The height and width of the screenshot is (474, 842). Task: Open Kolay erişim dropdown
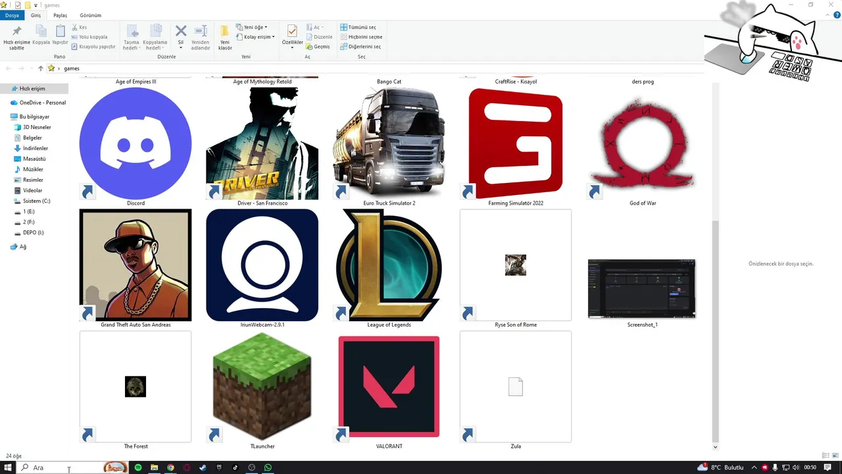tap(256, 37)
